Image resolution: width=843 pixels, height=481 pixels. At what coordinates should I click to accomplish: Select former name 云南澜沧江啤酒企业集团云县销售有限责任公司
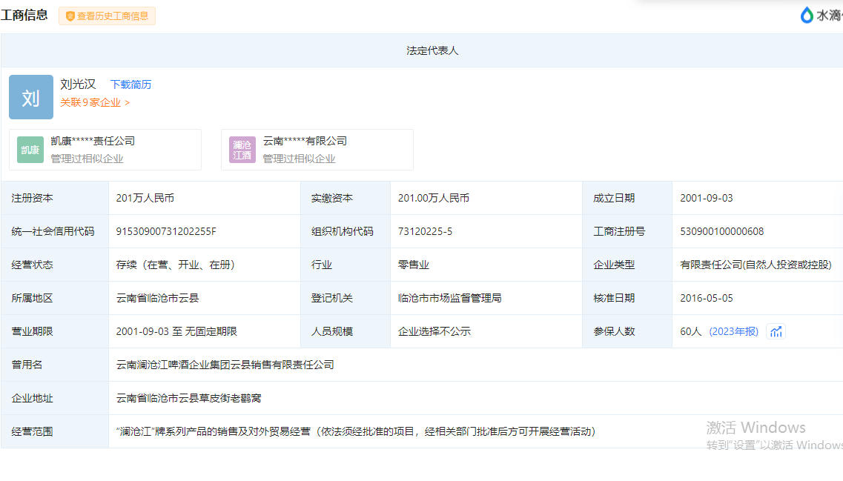pyautogui.click(x=225, y=365)
